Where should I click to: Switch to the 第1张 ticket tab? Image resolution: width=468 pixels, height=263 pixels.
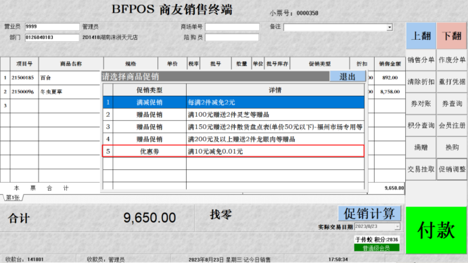coord(13,198)
